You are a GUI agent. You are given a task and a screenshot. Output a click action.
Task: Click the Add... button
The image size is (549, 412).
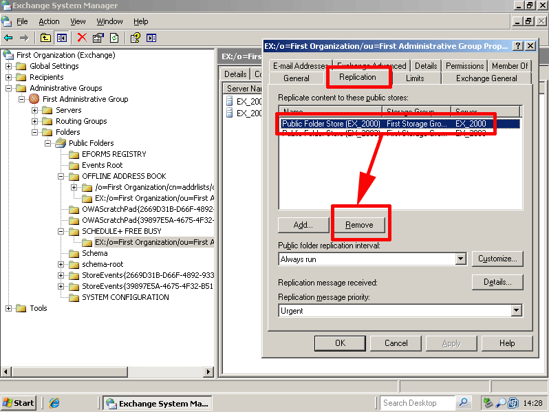[303, 225]
